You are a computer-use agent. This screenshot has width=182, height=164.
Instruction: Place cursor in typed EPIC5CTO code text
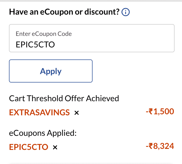[x=35, y=45]
